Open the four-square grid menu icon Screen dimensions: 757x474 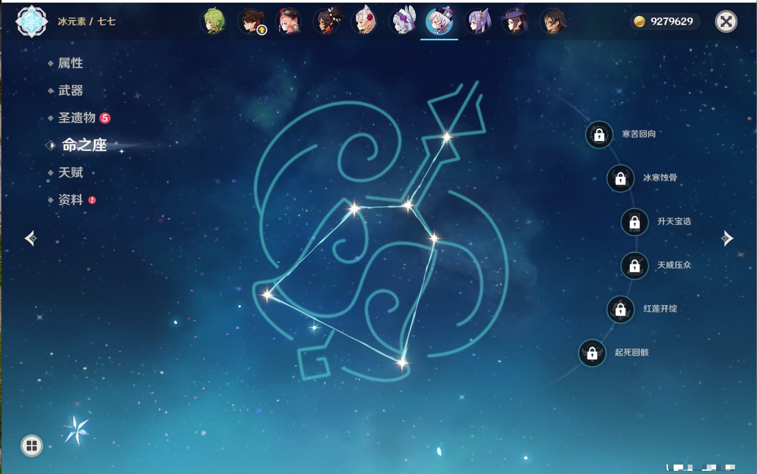tap(31, 446)
